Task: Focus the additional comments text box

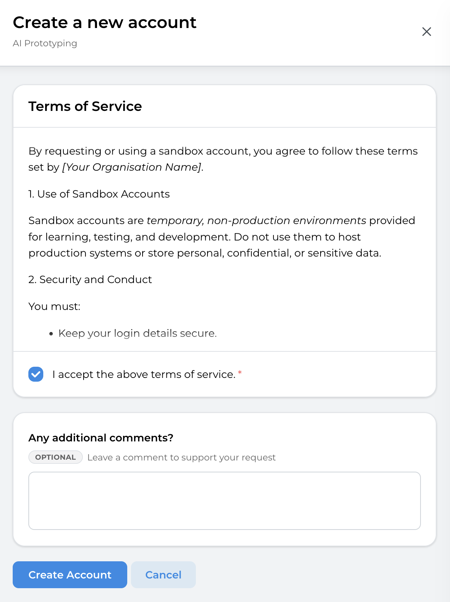Action: click(x=224, y=500)
